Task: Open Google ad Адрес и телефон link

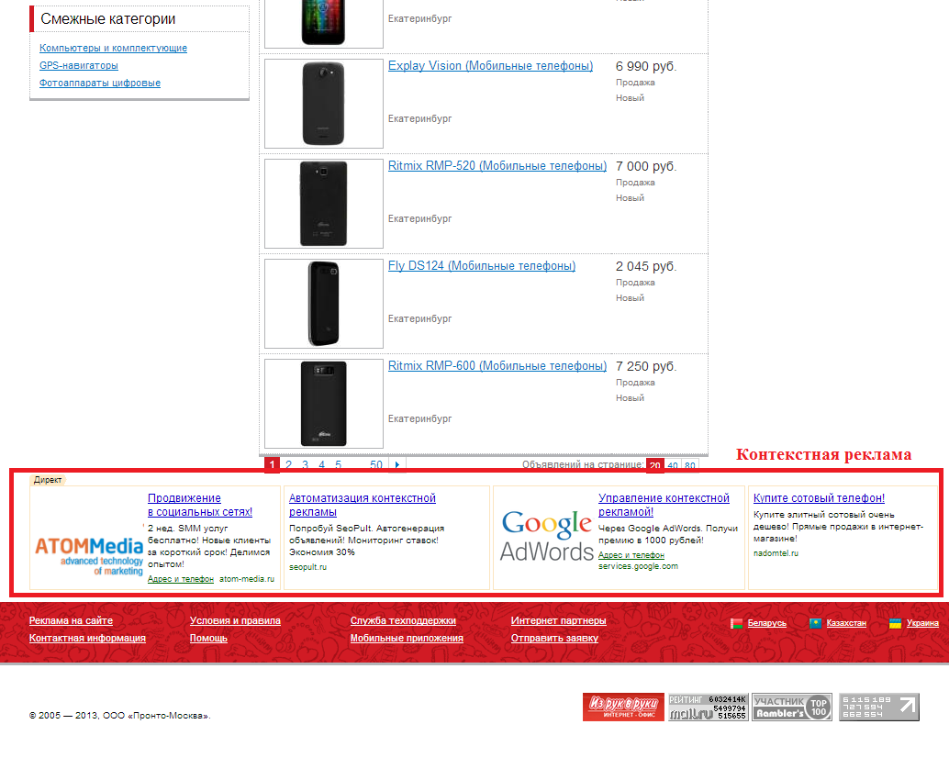Action: [x=631, y=555]
